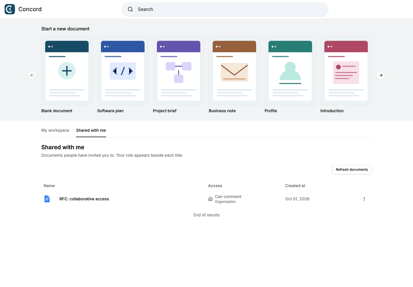Image resolution: width=413 pixels, height=287 pixels.
Task: Show more templates with the right arrow
Action: 381,75
